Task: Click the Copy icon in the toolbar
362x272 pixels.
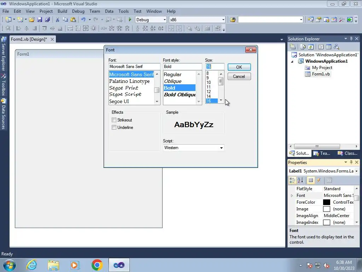Action: point(65,20)
